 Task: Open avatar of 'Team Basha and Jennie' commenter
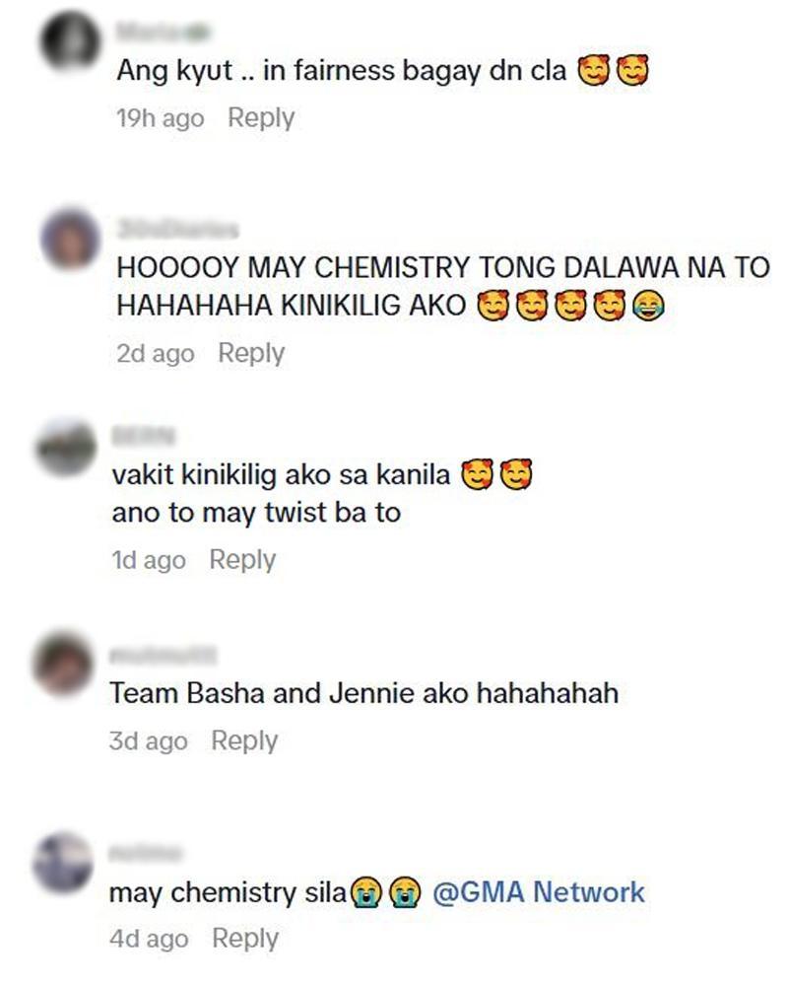pyautogui.click(x=63, y=663)
